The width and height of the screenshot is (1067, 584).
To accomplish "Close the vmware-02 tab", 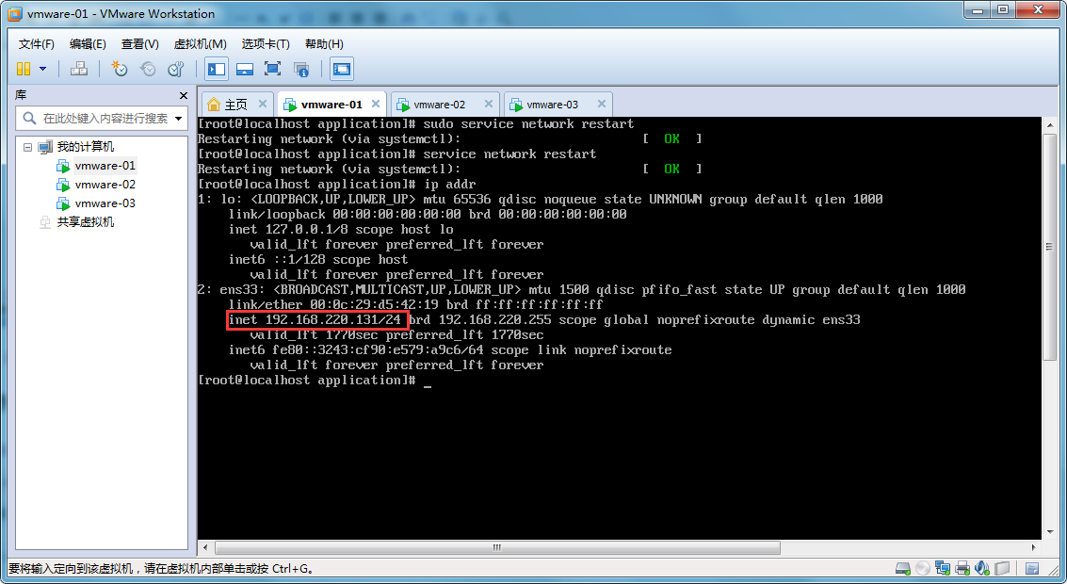I will (489, 105).
